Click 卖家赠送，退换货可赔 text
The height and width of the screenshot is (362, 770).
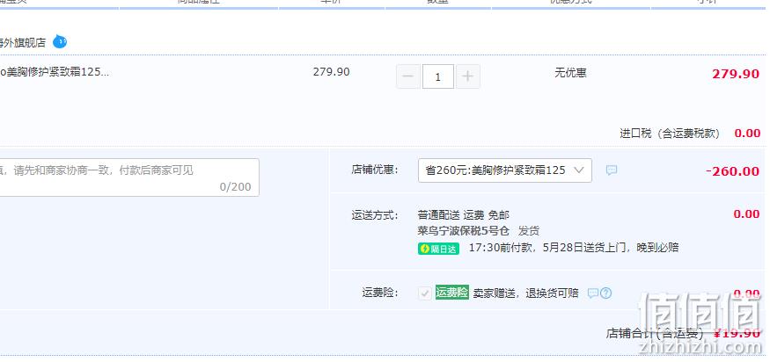(x=526, y=293)
